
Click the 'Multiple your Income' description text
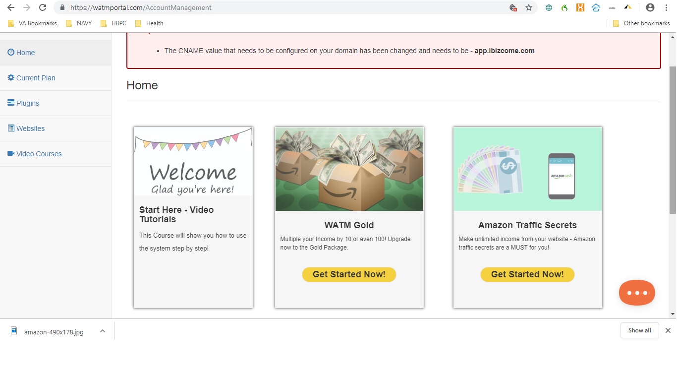coord(345,243)
